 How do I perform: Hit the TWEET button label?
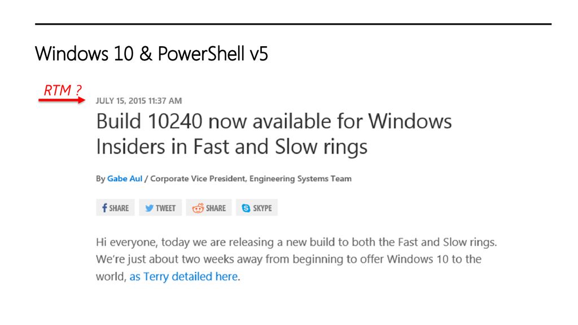[165, 208]
